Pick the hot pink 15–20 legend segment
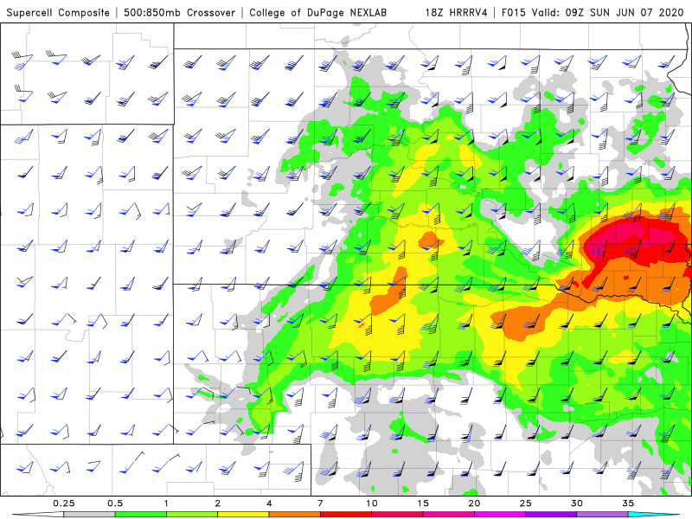692x519 pixels. pos(448,515)
